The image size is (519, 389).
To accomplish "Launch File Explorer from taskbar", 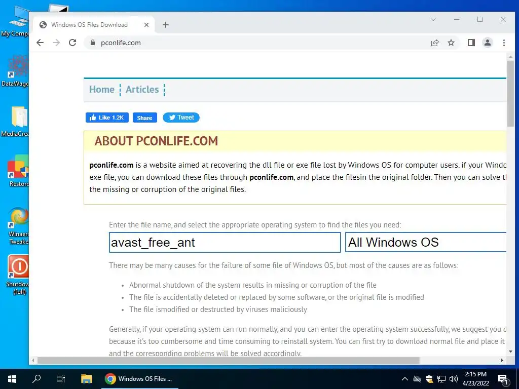I will 86,379.
